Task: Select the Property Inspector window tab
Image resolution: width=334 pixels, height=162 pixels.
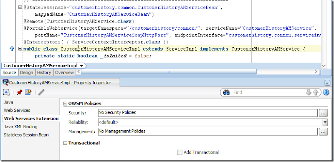Action: tap(60, 83)
